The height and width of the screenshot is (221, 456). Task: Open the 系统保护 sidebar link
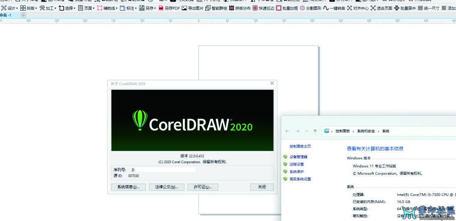[297, 172]
